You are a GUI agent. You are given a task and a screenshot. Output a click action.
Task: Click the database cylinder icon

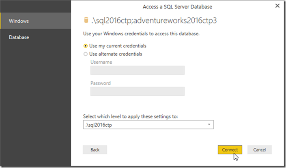click(x=86, y=20)
